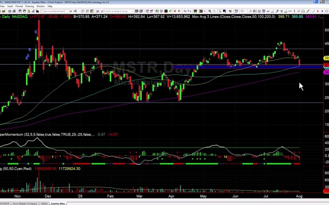329x205 pixels.
Task: Open the Format menu
Action: tap(19, 6)
